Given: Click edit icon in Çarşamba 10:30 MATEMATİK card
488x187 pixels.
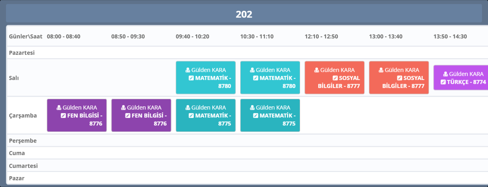Looking at the screenshot, I should [x=255, y=115].
